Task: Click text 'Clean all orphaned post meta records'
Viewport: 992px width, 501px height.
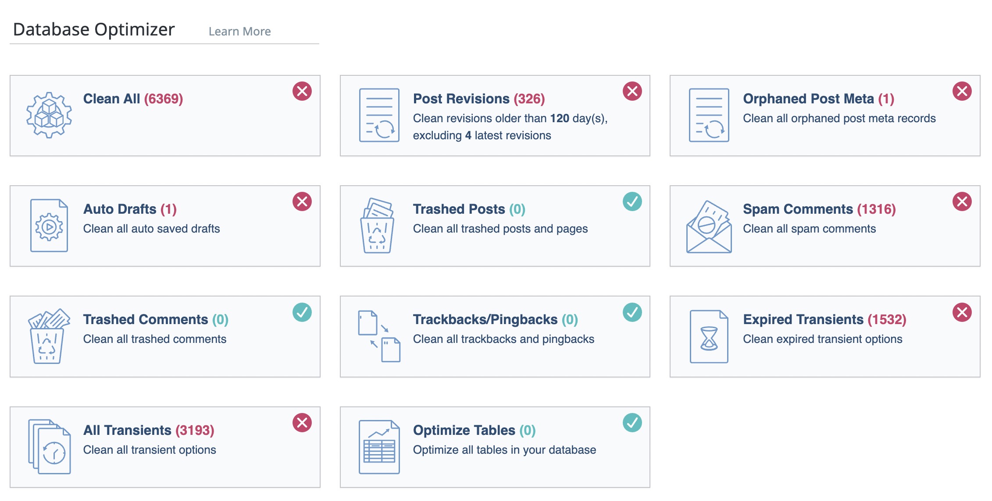Action: 839,118
